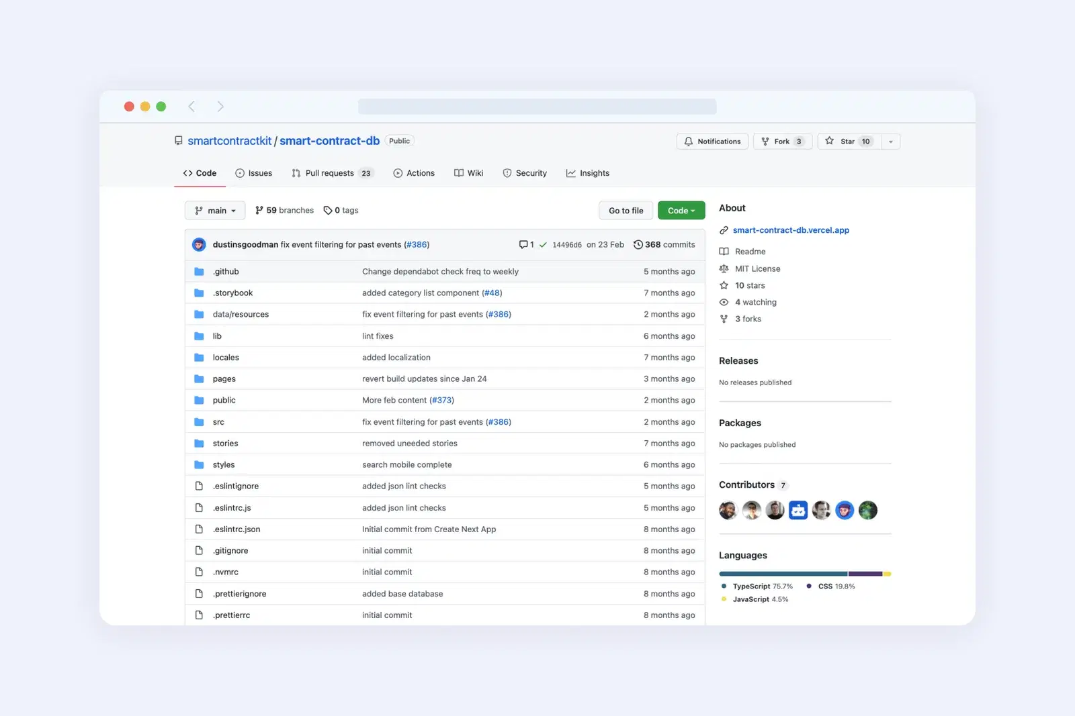Click the .gitignore file icon
Screen dimensions: 1075x716
[x=199, y=551]
